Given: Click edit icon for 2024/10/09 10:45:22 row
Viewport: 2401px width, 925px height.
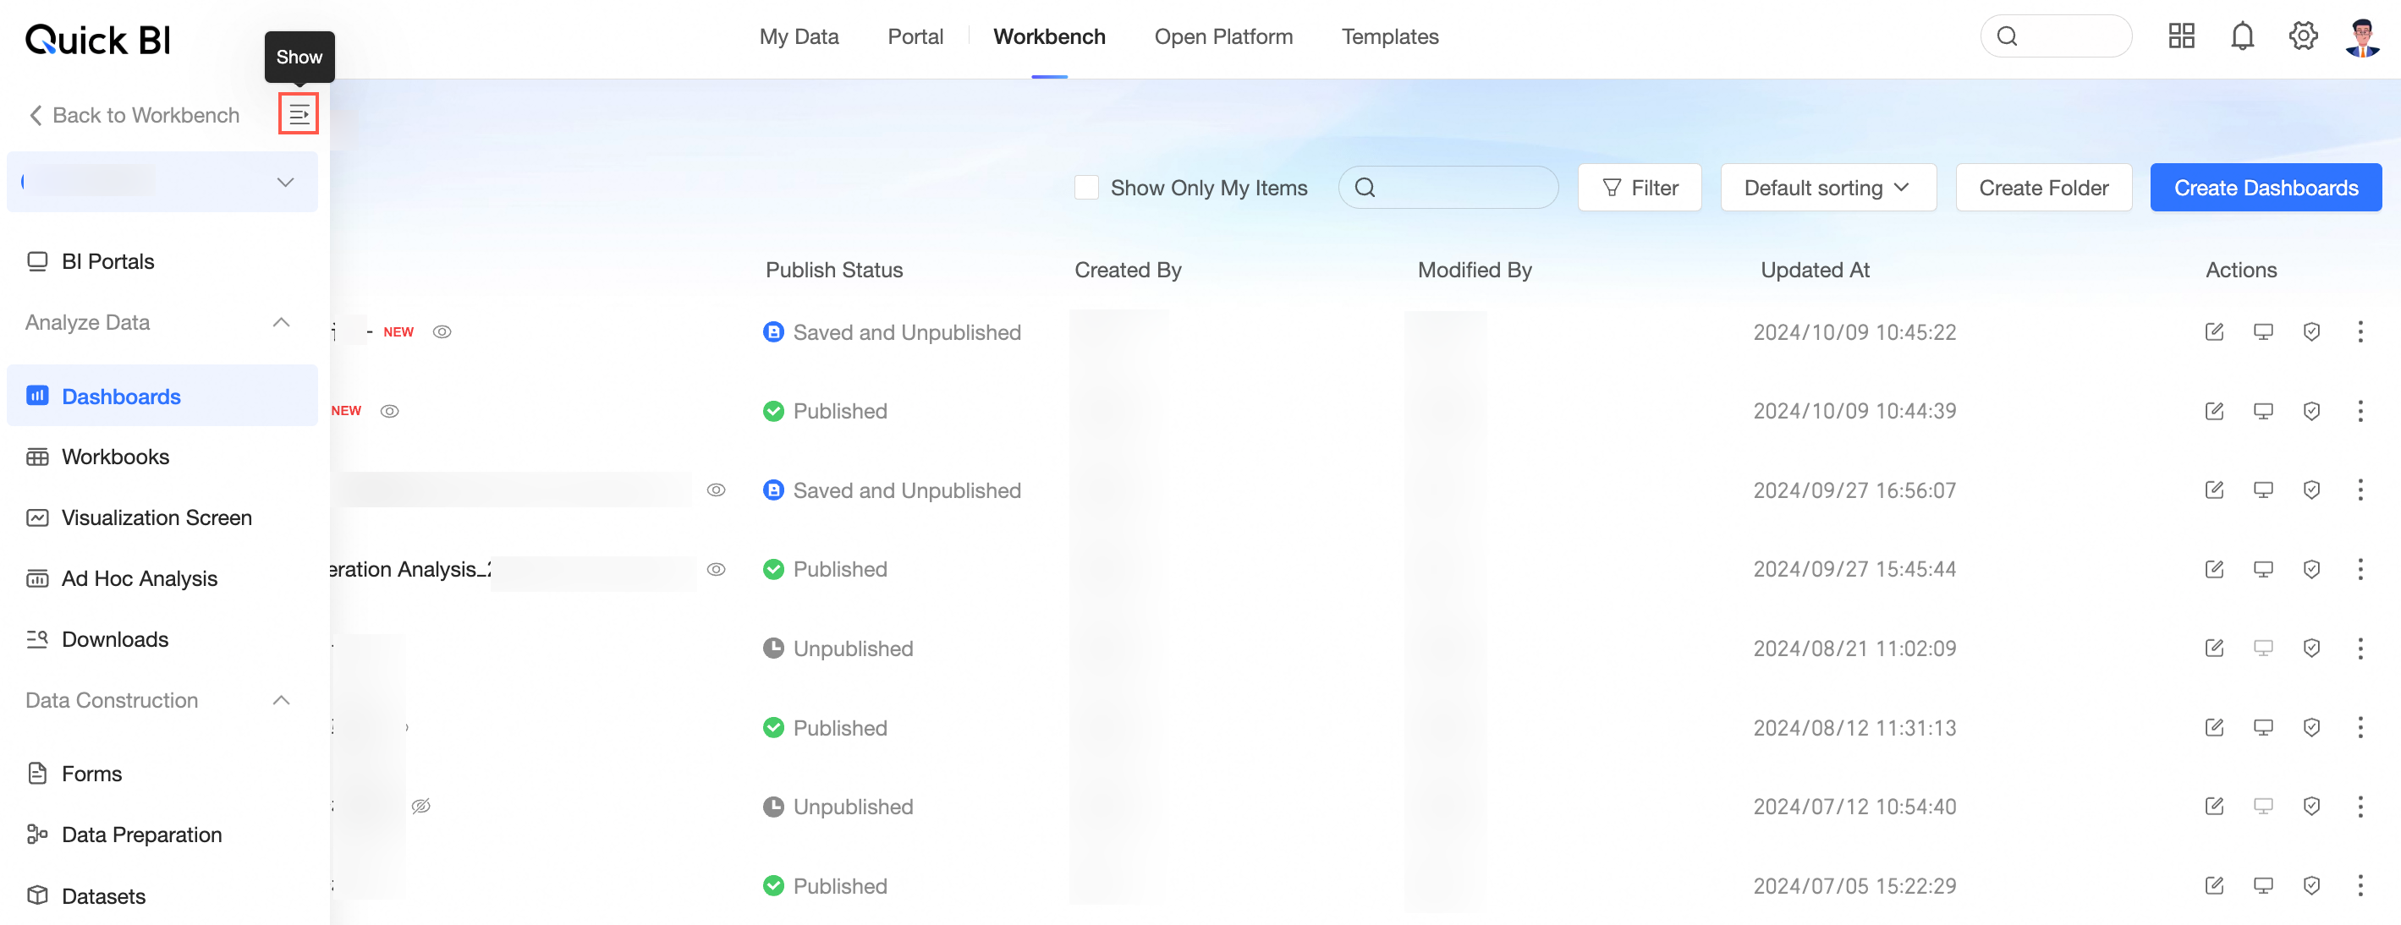Looking at the screenshot, I should [x=2214, y=331].
